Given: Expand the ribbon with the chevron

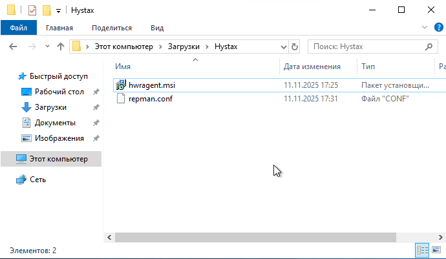Looking at the screenshot, I should point(425,28).
